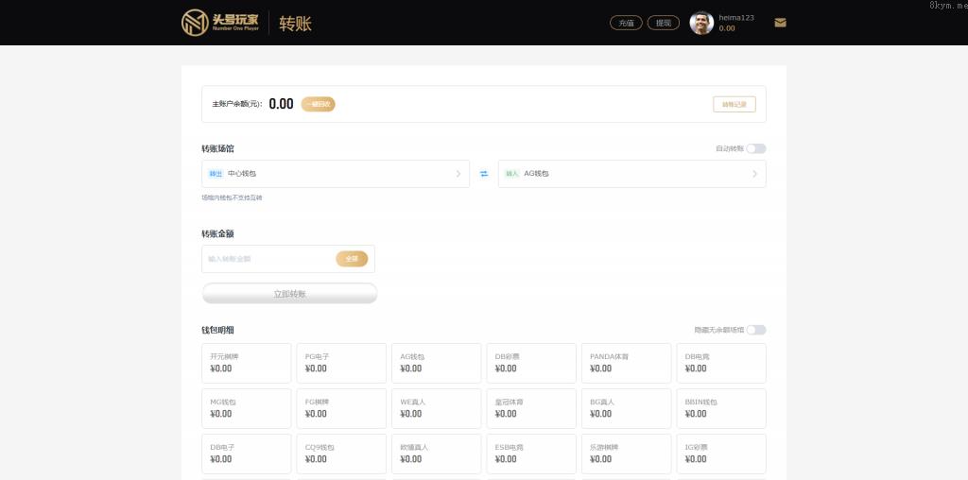968x480 pixels.
Task: Toggle the 自动转账 switch
Action: pyautogui.click(x=756, y=149)
